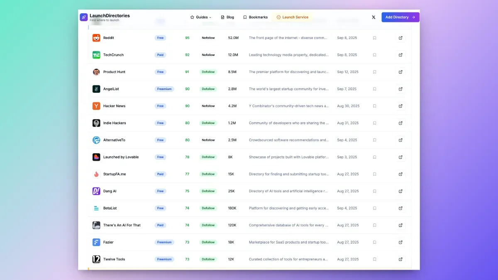This screenshot has width=498, height=280.
Task: Select the Hacker News Y icon
Action: pos(96,106)
